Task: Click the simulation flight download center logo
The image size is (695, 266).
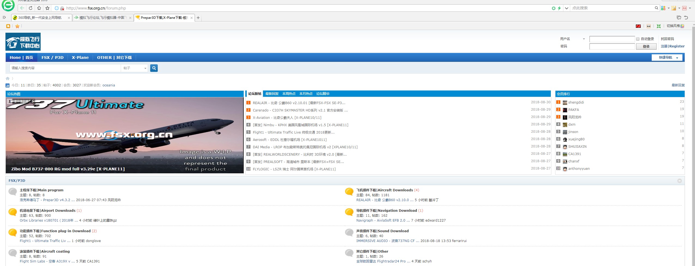Action: coord(23,42)
